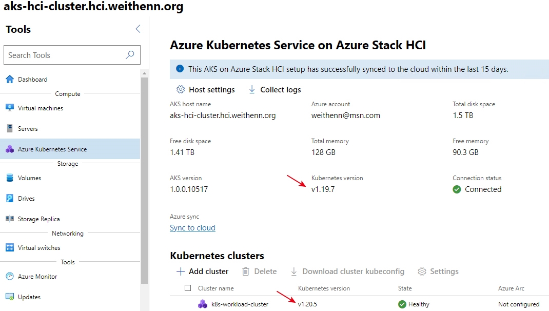
Task: Open Azure Monitor tool
Action: click(x=70, y=276)
